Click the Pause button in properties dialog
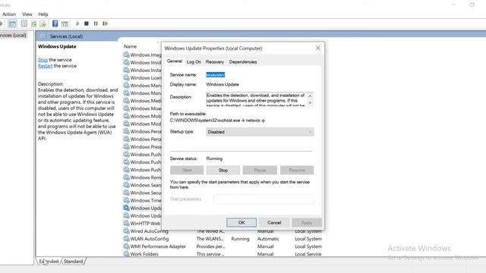Image resolution: width=486 pixels, height=273 pixels. [x=260, y=170]
